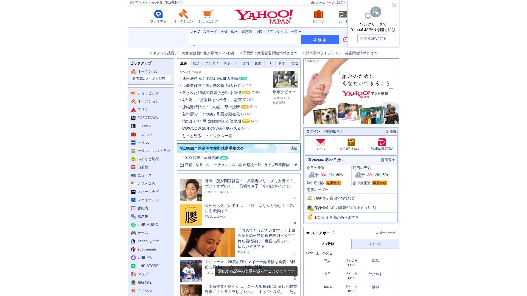Open 一休.com in the sidebar

coord(145,143)
